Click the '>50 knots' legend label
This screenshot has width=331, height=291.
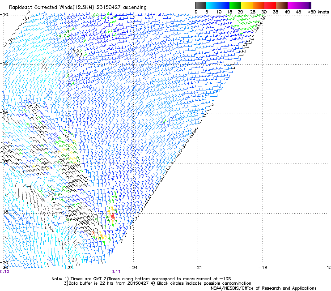(318, 12)
